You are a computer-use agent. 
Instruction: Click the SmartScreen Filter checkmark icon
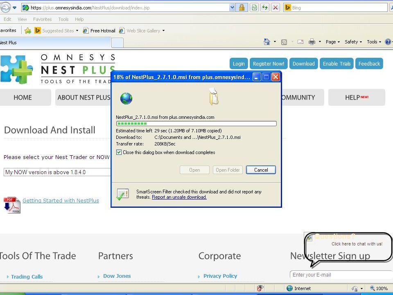click(x=122, y=194)
